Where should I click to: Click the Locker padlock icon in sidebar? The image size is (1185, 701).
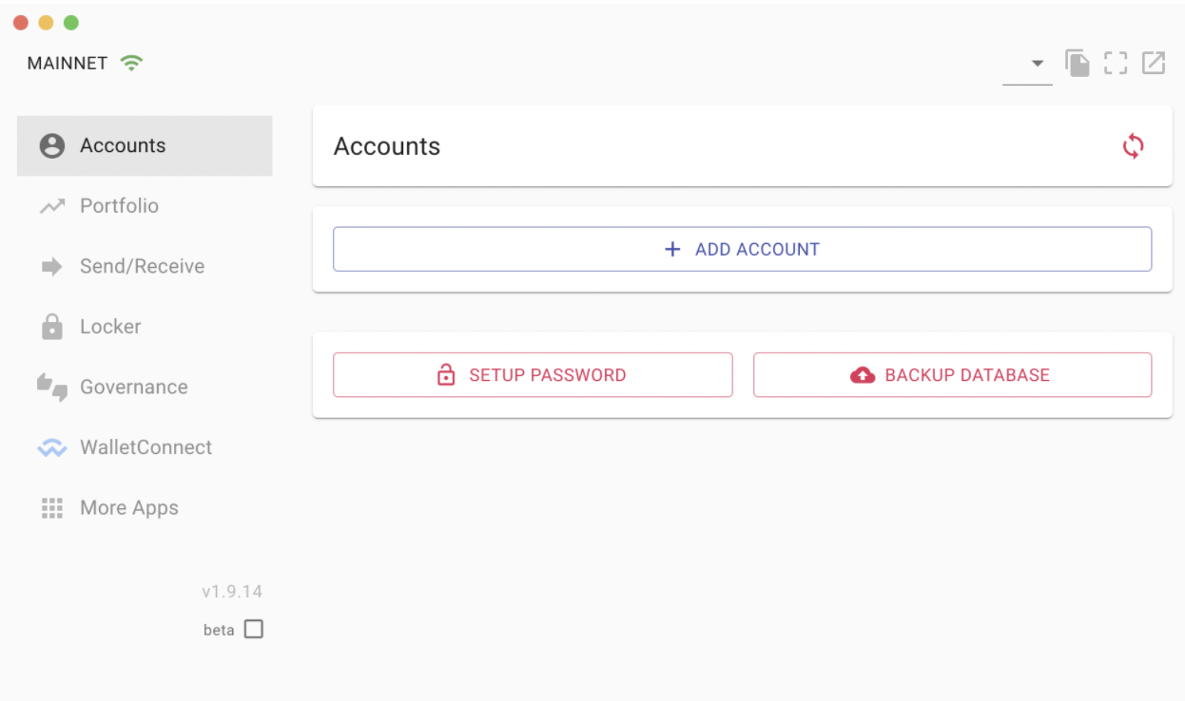tap(51, 327)
